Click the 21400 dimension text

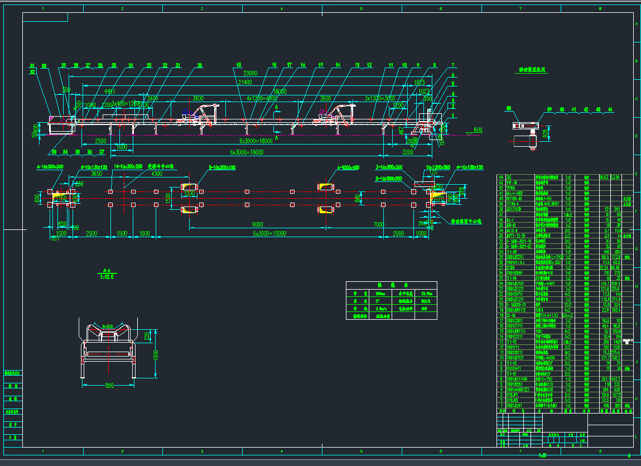point(245,83)
